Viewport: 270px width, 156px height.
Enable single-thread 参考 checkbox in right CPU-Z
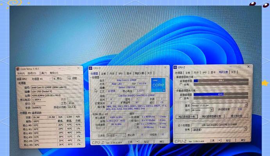pyautogui.click(x=181, y=84)
